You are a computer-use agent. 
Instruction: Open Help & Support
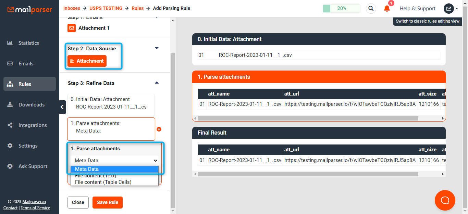click(418, 9)
